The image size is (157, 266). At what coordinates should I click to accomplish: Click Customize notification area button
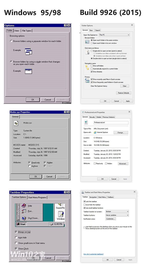click(x=111, y=219)
